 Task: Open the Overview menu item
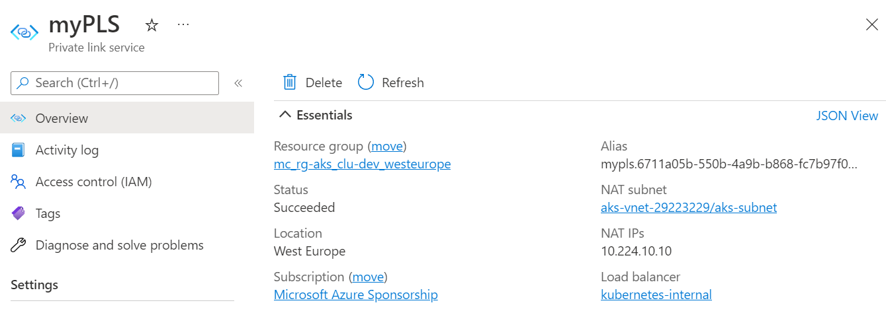[62, 118]
